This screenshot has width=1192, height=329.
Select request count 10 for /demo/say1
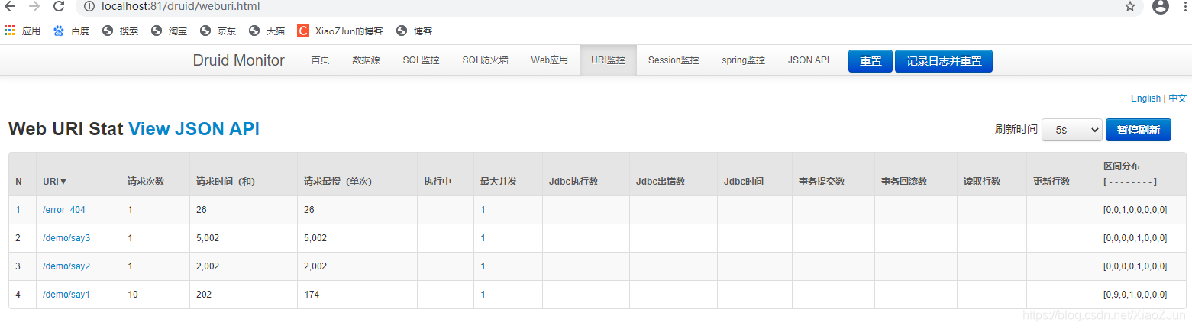pos(155,295)
